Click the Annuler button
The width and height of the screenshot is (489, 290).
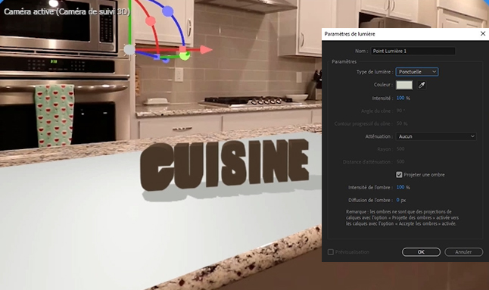coord(463,252)
